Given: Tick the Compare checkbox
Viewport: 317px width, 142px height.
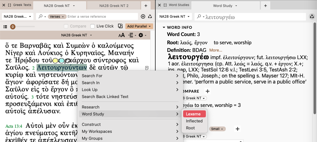Looking at the screenshot, I should coord(66,26).
